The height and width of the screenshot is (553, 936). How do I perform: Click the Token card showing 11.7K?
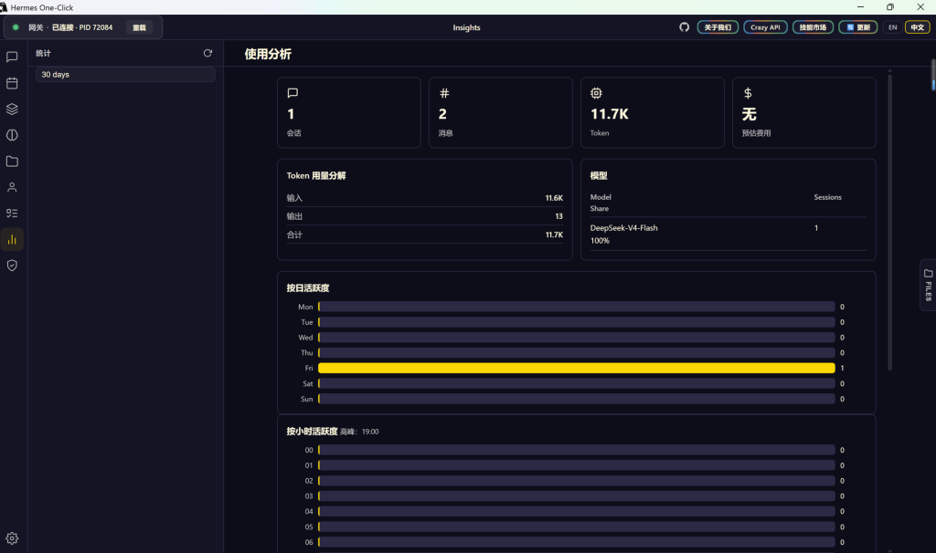653,112
